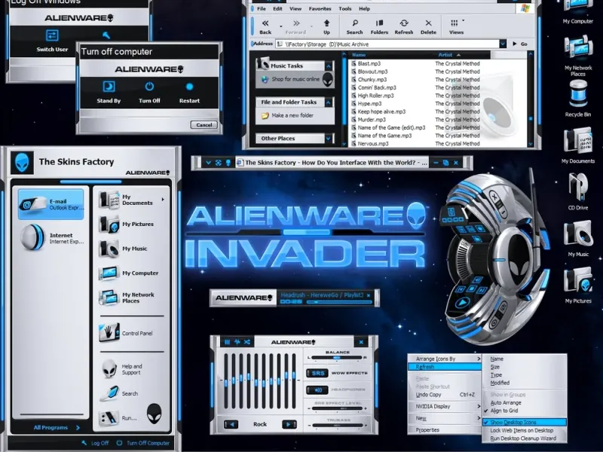The image size is (603, 452).
Task: Select the previous equalizer preset arrow
Action: click(231, 424)
